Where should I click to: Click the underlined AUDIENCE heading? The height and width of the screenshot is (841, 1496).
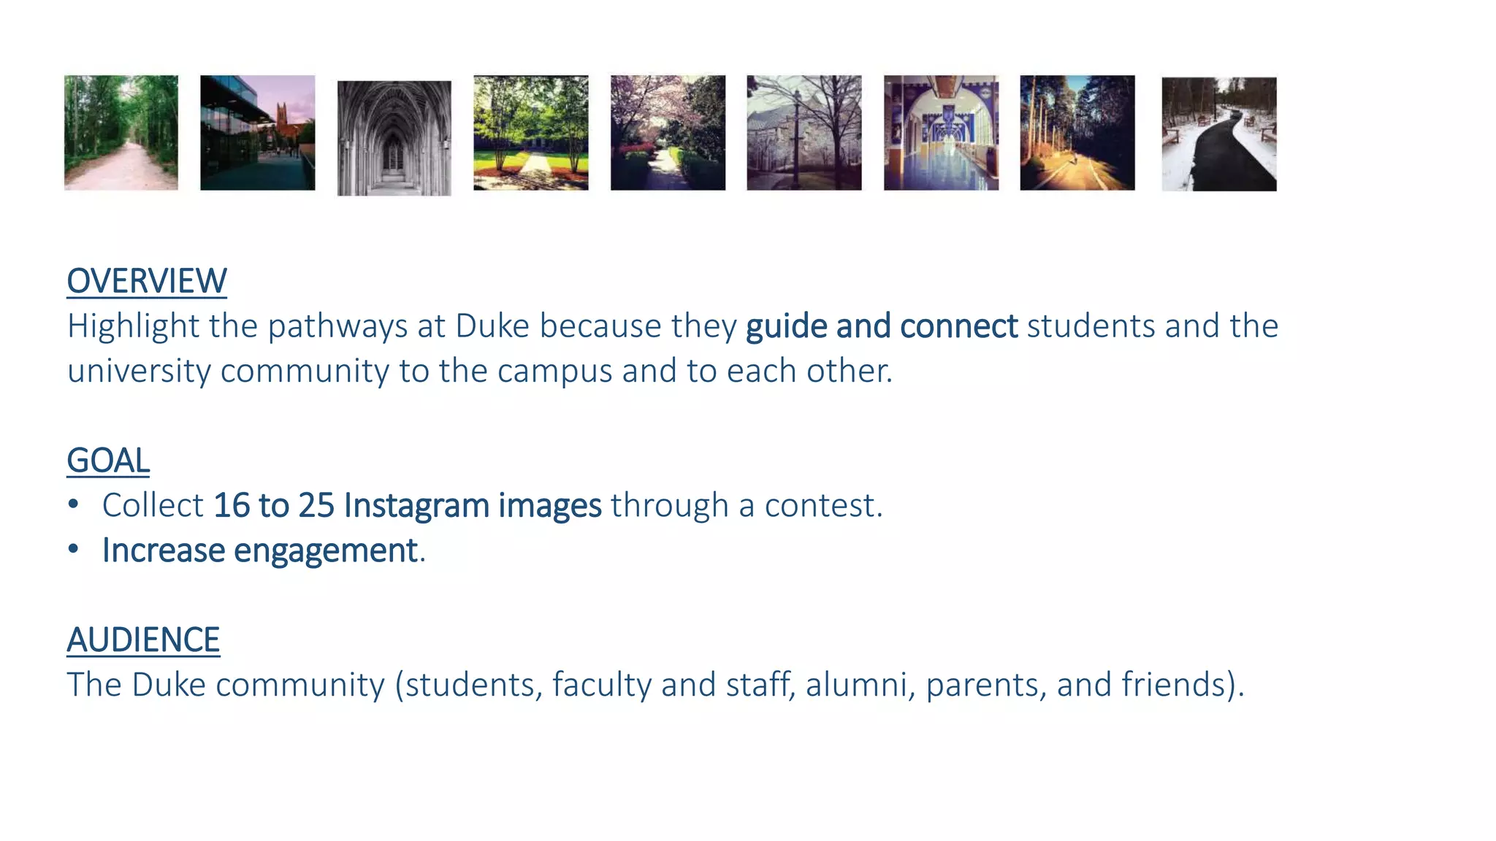click(x=143, y=640)
